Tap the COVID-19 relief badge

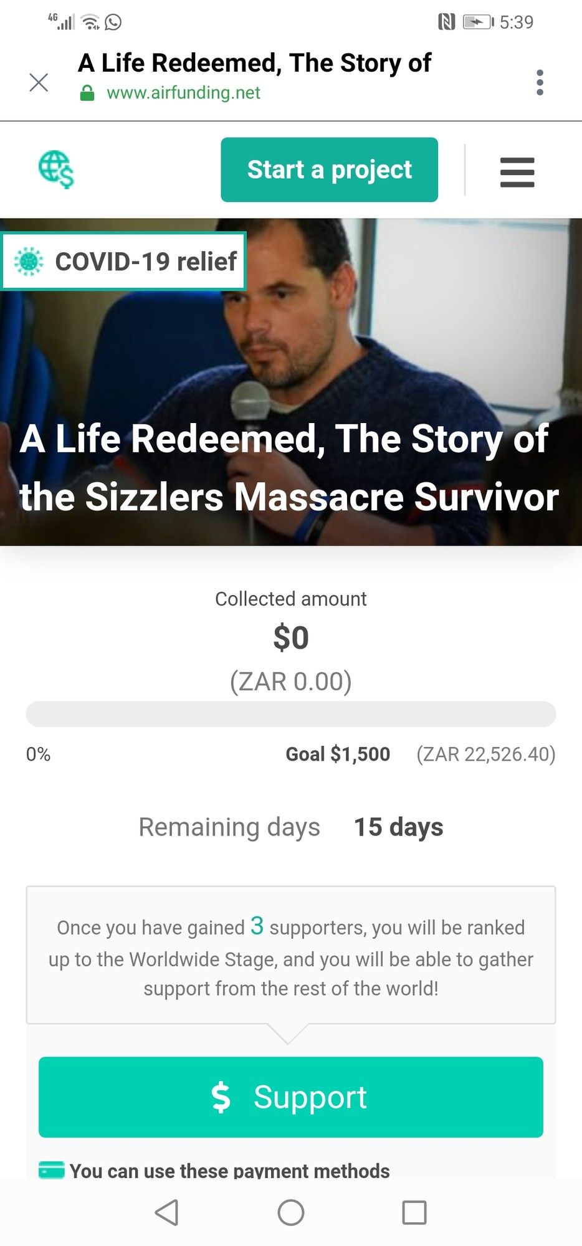tap(124, 261)
